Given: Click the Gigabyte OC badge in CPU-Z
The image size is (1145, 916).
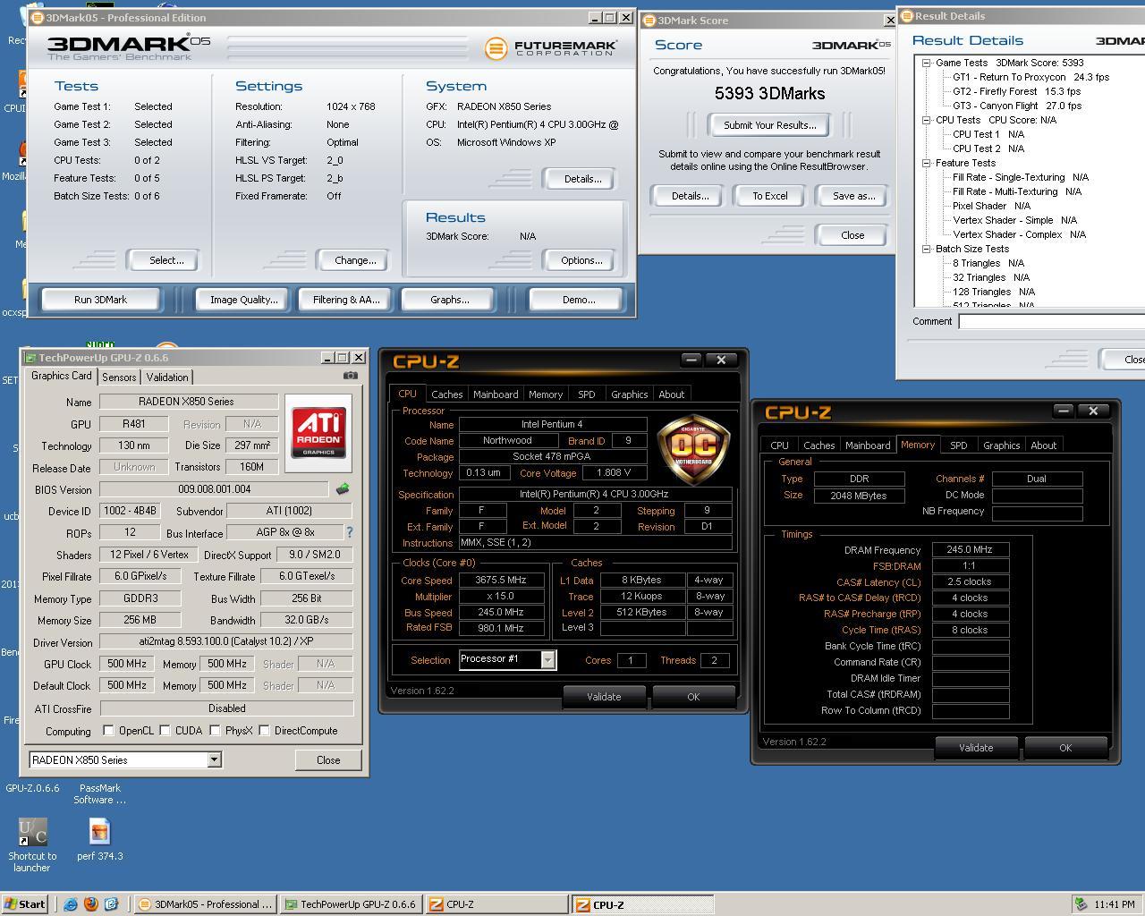Looking at the screenshot, I should (x=693, y=450).
